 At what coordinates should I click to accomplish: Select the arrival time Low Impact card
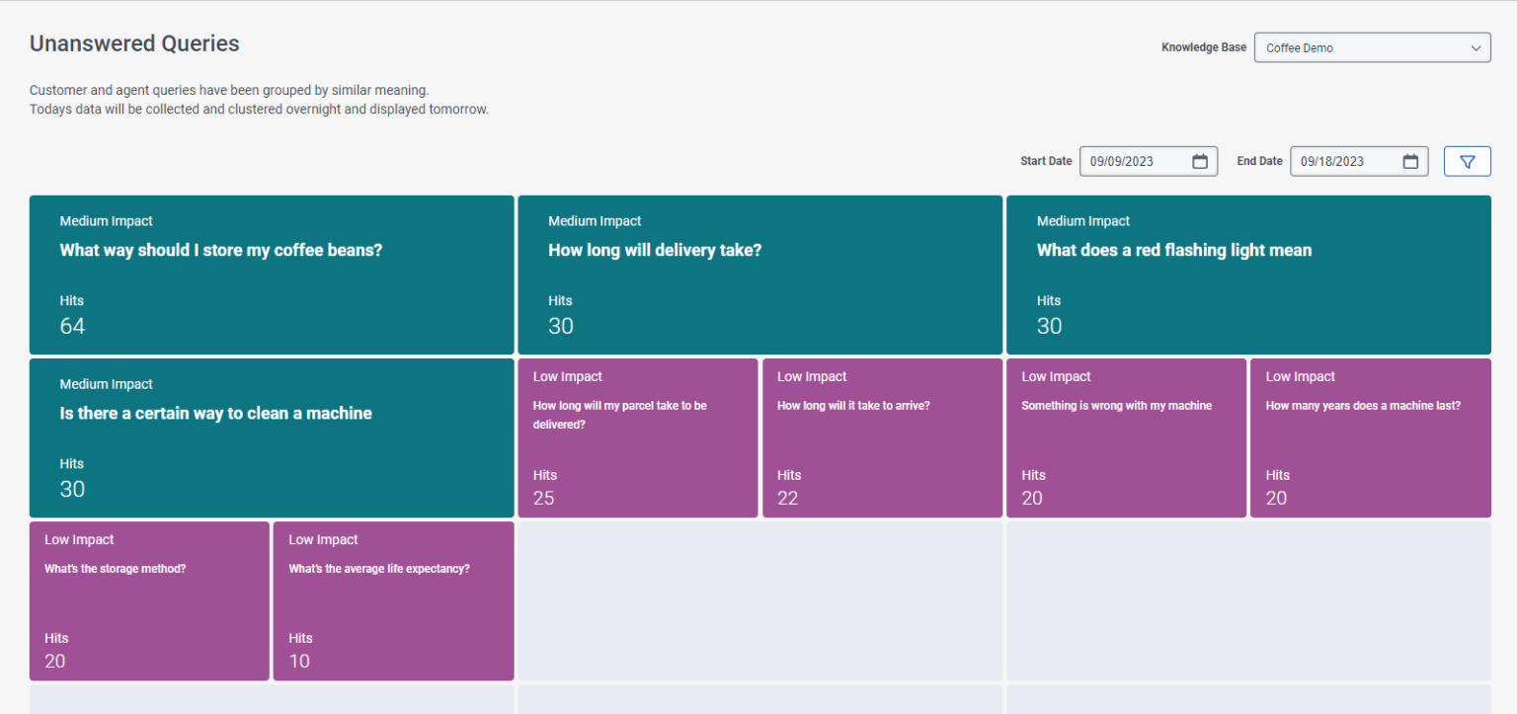882,437
